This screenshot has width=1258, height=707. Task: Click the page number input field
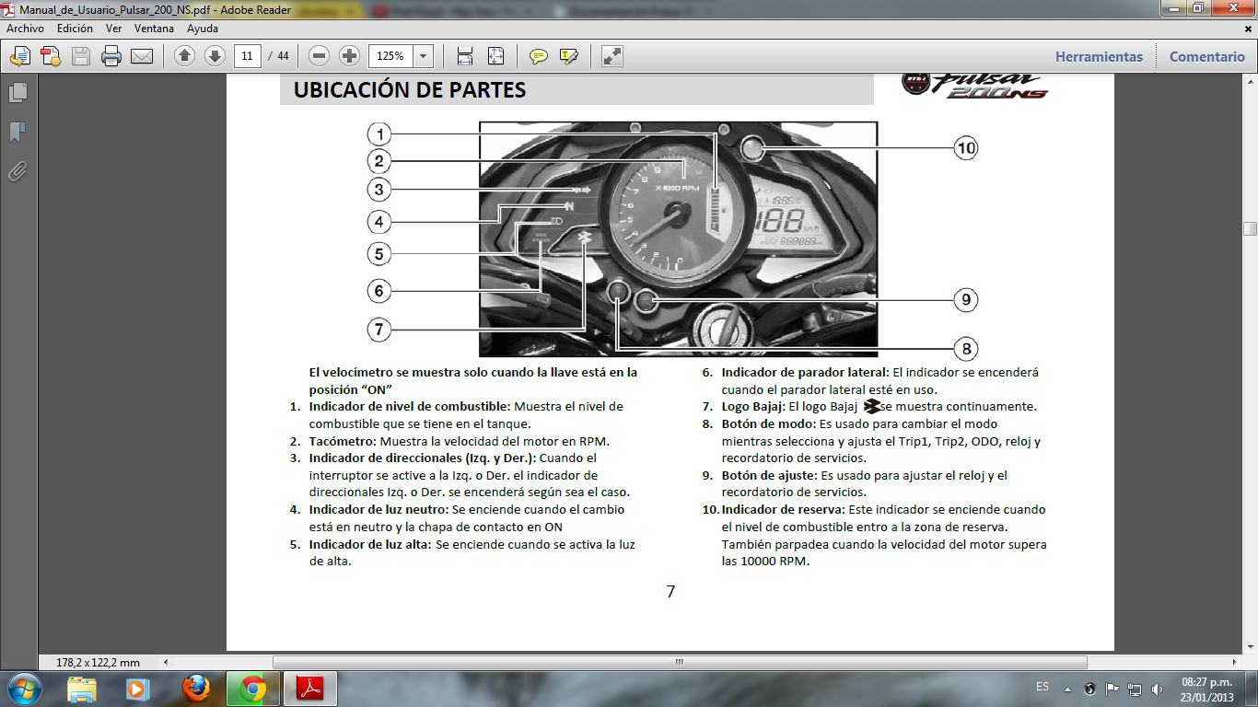(x=246, y=56)
